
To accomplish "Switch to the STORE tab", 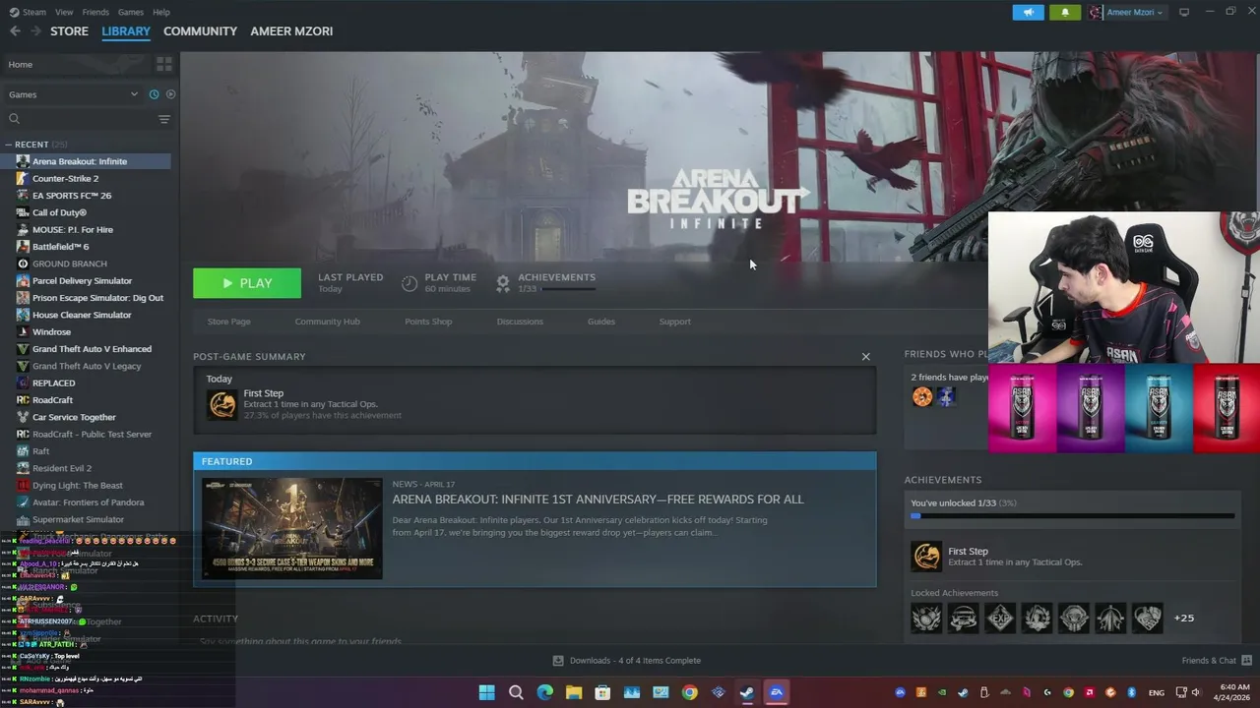I will coord(69,31).
